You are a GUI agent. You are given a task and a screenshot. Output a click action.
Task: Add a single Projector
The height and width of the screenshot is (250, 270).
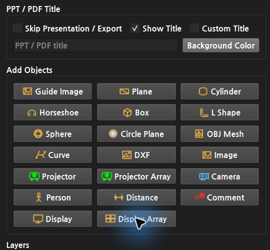52,176
